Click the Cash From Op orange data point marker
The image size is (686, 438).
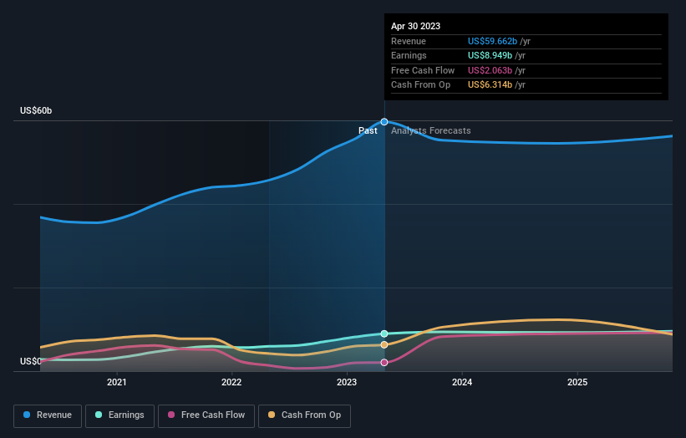pos(384,344)
